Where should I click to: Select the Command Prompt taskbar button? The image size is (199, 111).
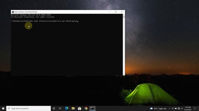click(92, 108)
